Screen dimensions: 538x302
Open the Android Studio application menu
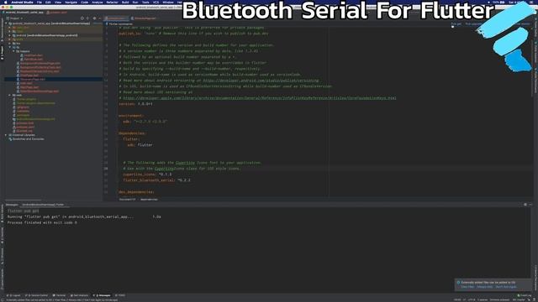click(x=23, y=2)
